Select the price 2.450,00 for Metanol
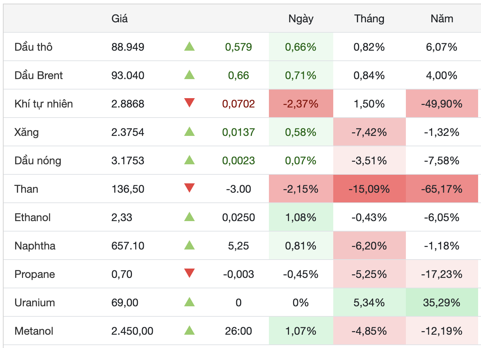481x348 pixels. point(132,331)
